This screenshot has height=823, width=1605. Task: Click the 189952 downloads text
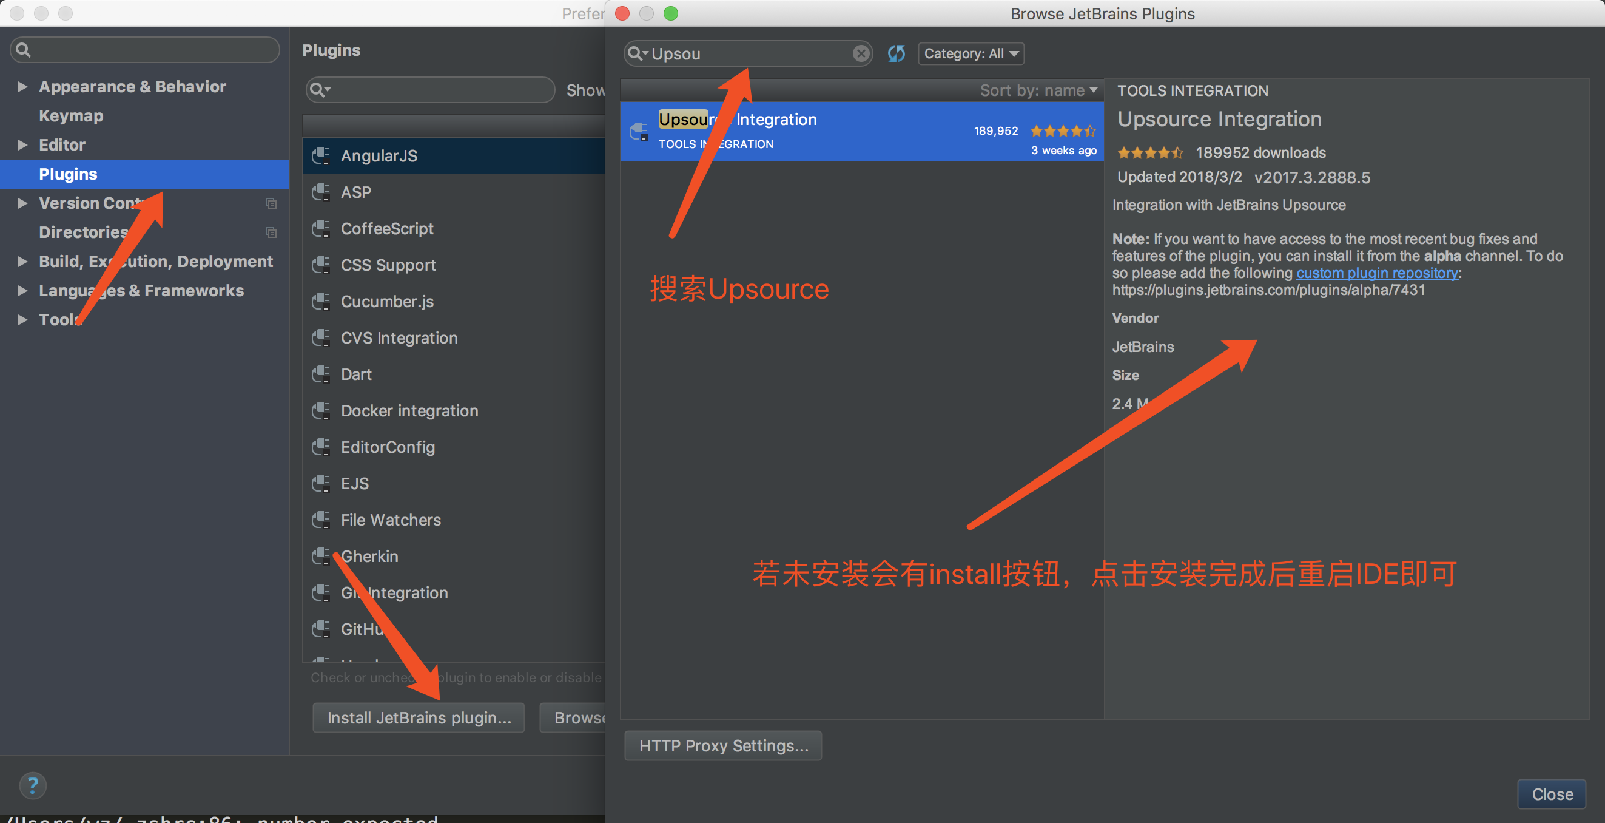1260,153
